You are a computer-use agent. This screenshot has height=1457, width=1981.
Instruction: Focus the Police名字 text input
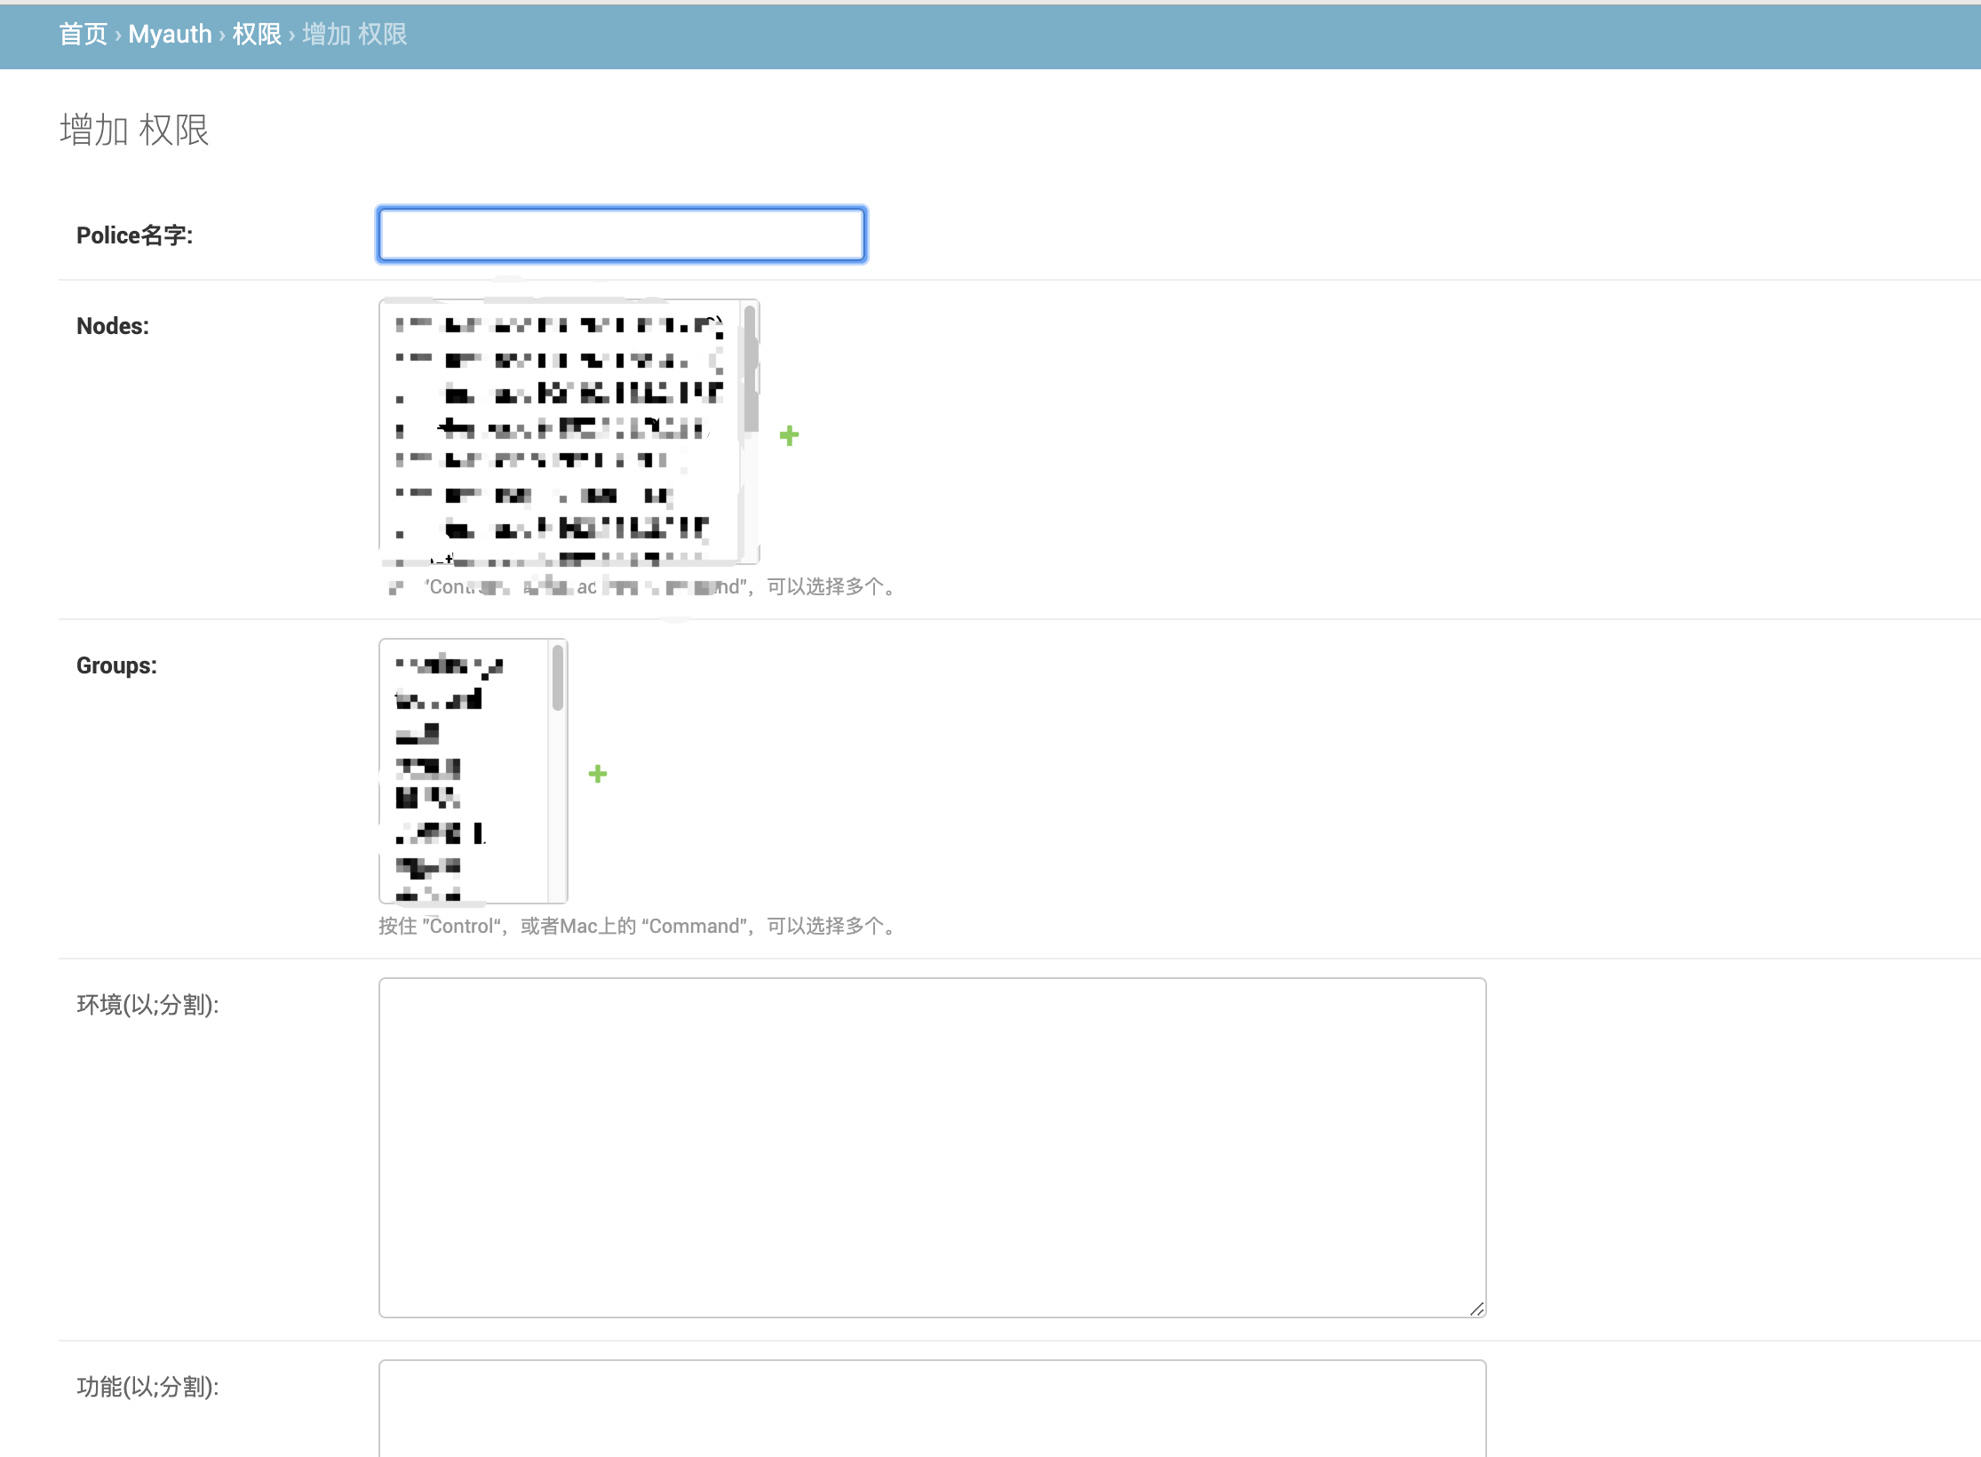click(x=622, y=235)
